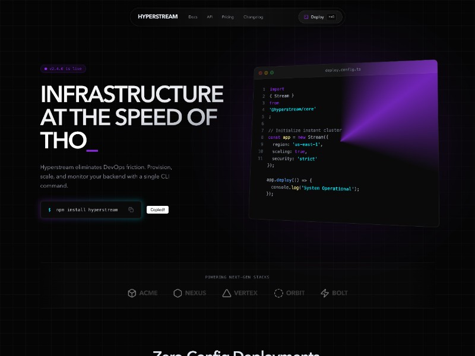Click the 'npm install hyperstream' command text

tap(87, 209)
